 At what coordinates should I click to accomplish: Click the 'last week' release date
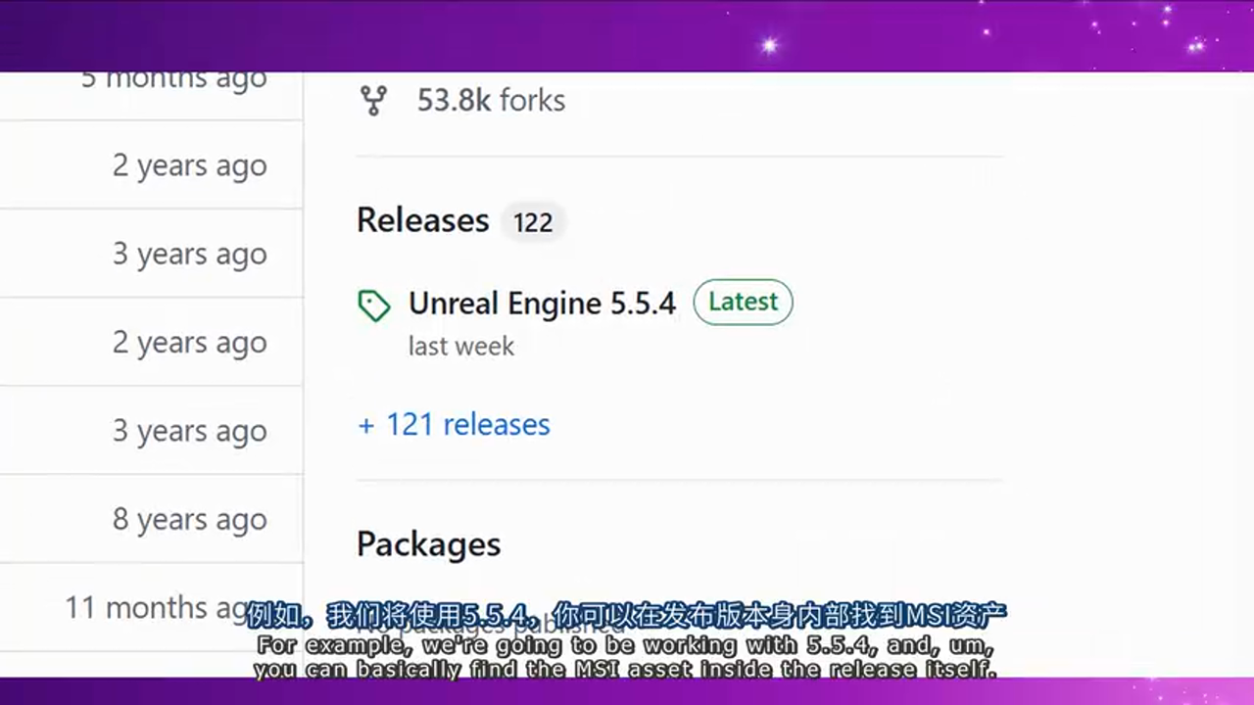click(460, 346)
